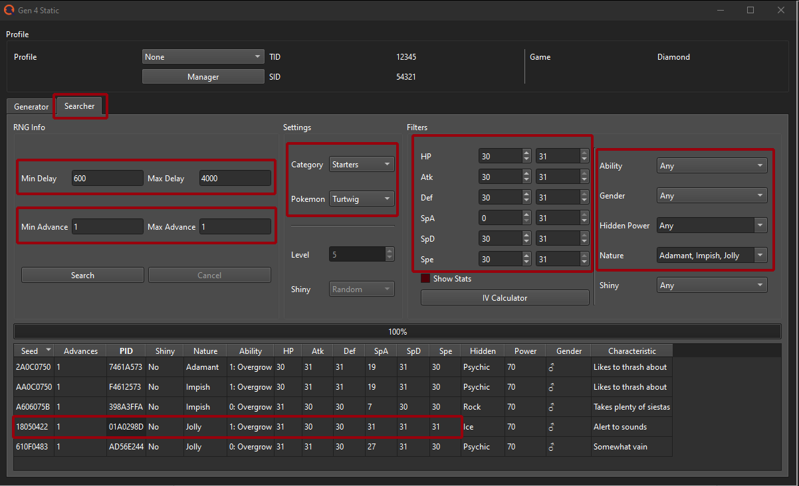Click the Atk maximum value field
The width and height of the screenshot is (799, 486).
558,177
